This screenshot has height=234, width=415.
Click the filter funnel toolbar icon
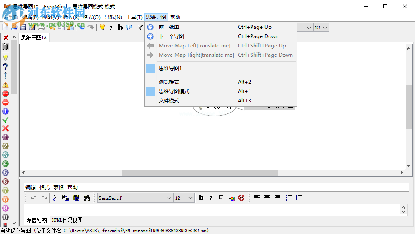click(x=140, y=27)
